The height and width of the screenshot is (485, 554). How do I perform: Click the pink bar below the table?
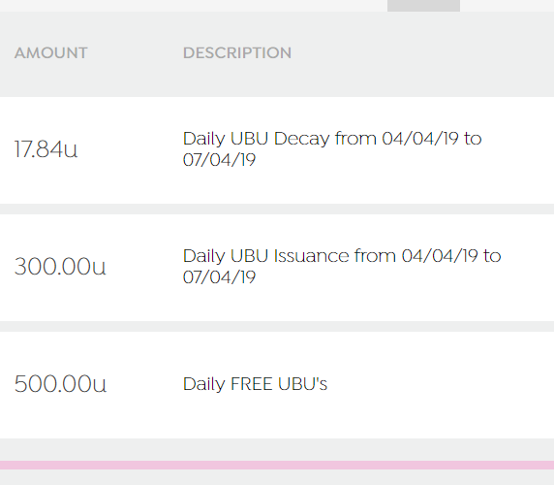click(277, 465)
